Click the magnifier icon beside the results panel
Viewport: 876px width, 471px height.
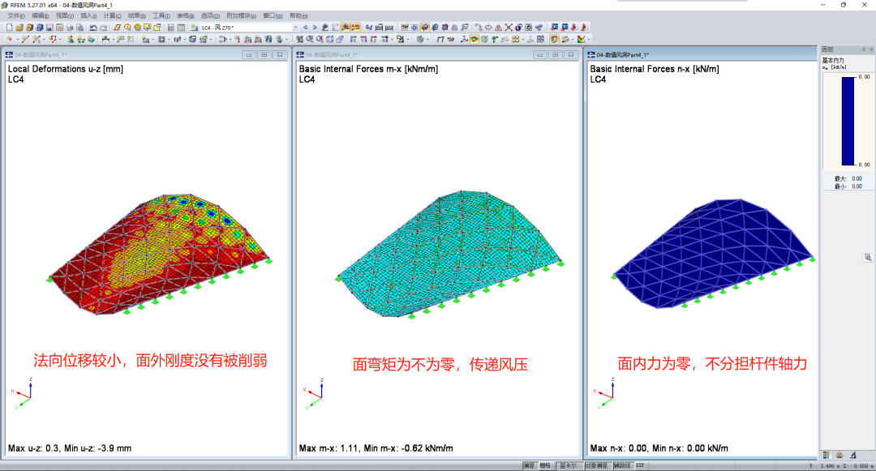pos(868,257)
